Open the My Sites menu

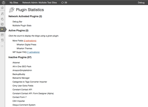(x=14, y=3)
